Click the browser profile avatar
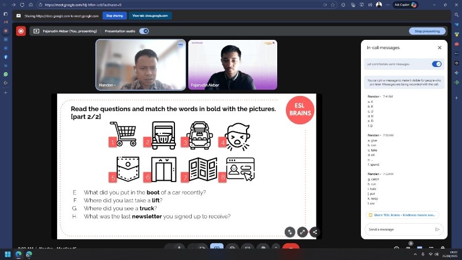Screen dimensions: 462x260 [379, 5]
